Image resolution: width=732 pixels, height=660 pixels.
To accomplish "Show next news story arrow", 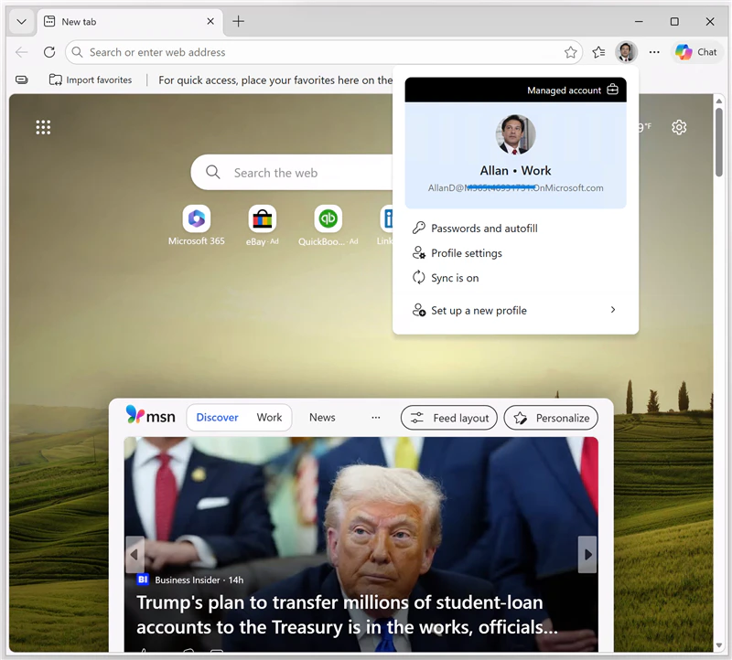I will pyautogui.click(x=587, y=555).
